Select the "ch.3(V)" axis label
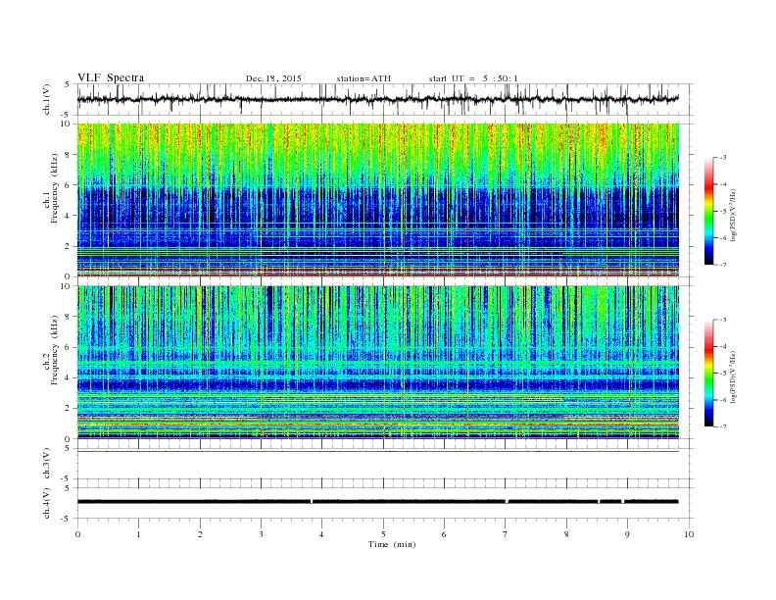The width and height of the screenshot is (776, 600). click(47, 464)
